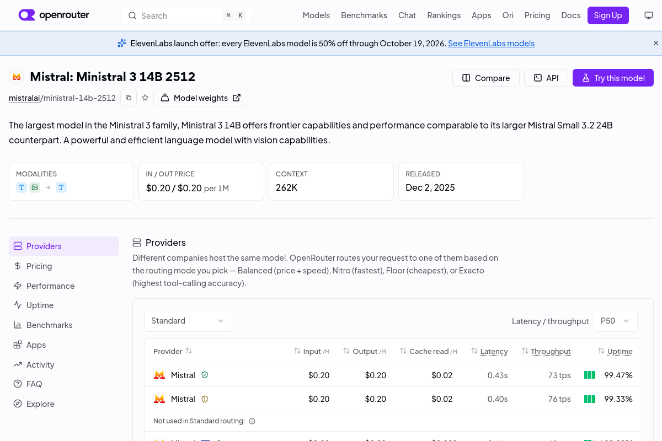Select Providers in the sidebar
Screen dimensions: 662x441
tap(64, 246)
